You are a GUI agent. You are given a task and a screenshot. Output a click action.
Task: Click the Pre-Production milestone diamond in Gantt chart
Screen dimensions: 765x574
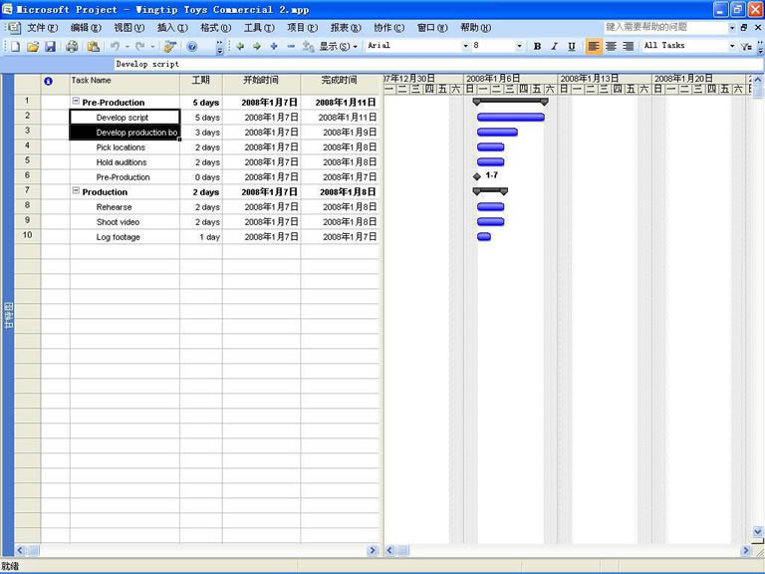click(477, 176)
